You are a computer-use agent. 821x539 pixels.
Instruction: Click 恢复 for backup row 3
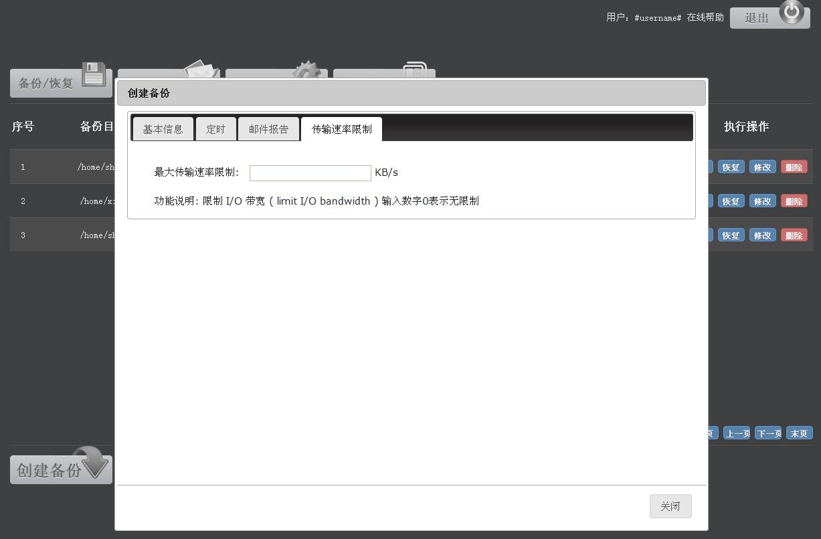731,235
